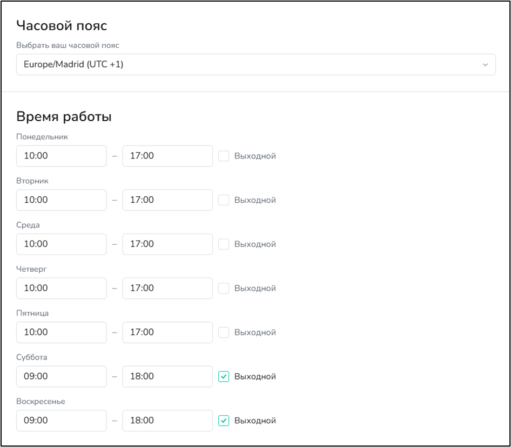This screenshot has height=447, width=511.
Task: Mark Monday as Выходной checkbox
Action: tap(224, 156)
